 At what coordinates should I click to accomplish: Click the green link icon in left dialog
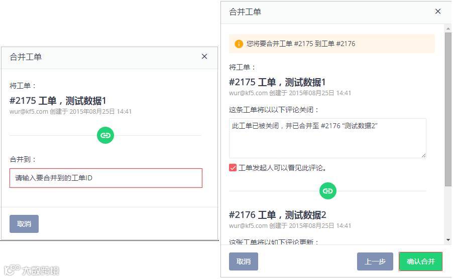[x=105, y=135]
